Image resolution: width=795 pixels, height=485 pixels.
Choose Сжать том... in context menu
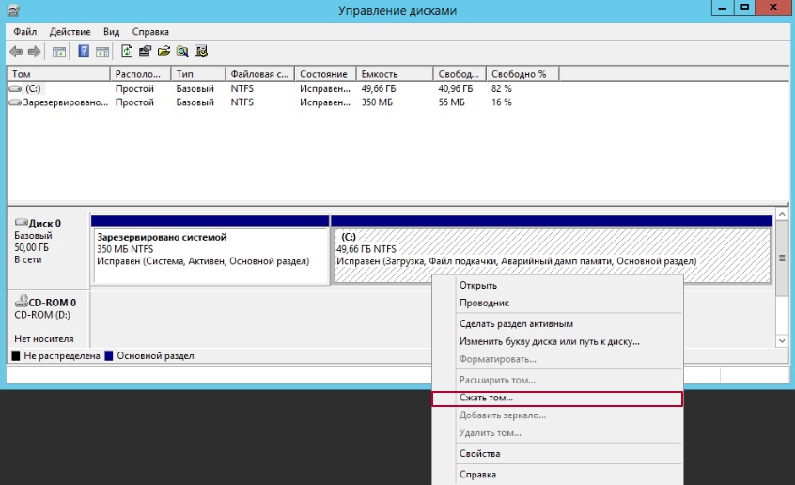click(557, 399)
